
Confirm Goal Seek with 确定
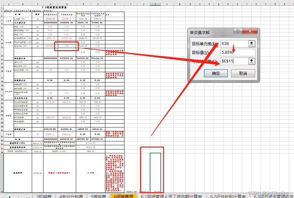pos(216,73)
